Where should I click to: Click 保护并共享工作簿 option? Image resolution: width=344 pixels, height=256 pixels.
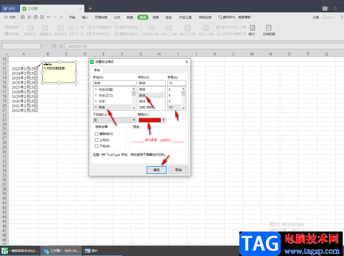[231, 27]
